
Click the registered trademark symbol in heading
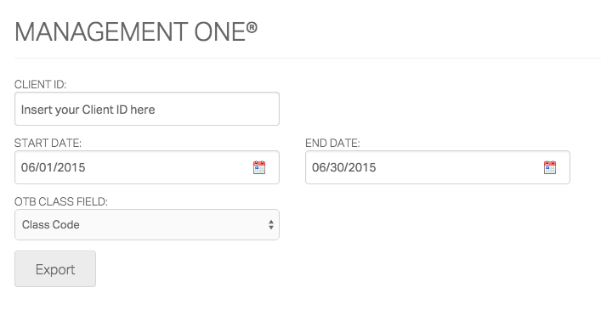pos(252,27)
